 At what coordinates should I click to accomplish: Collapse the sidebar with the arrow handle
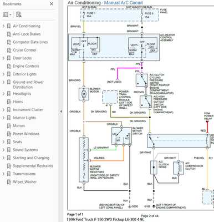click(61, 112)
